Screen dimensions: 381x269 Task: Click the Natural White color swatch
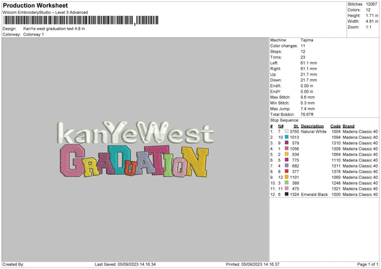[286, 131]
